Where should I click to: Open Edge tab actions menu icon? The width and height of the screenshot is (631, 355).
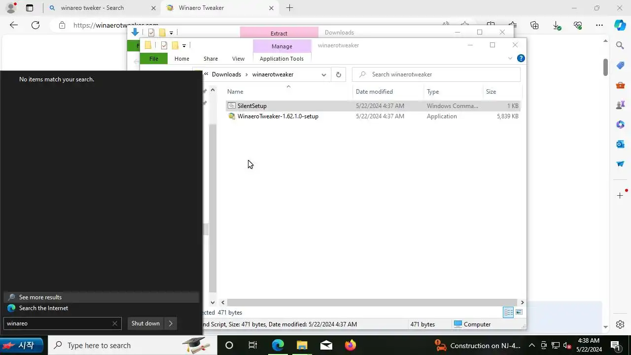coord(30,8)
